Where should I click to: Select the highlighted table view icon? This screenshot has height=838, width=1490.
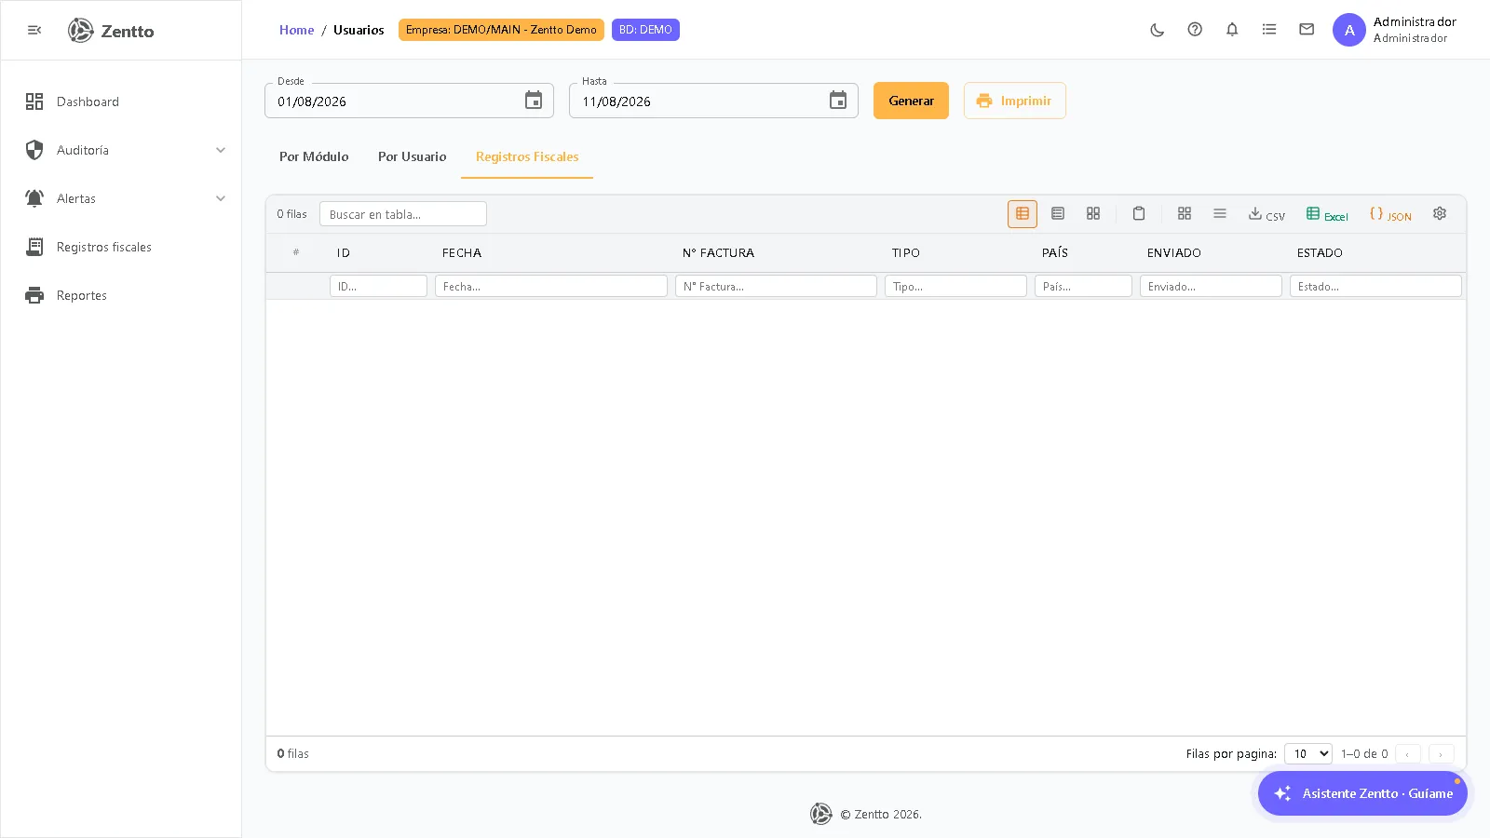coord(1023,213)
